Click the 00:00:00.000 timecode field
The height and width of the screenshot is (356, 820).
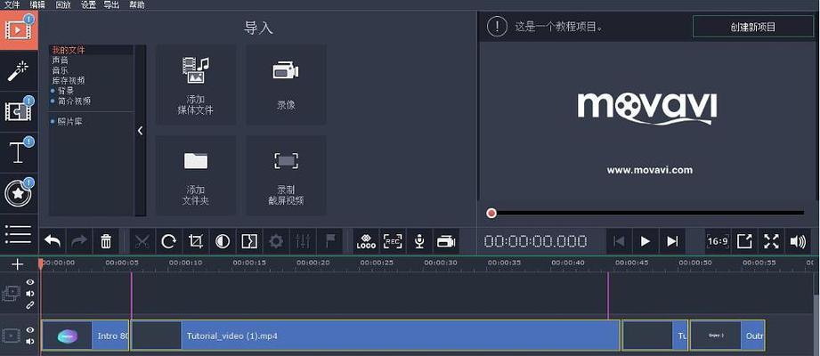pyautogui.click(x=535, y=241)
